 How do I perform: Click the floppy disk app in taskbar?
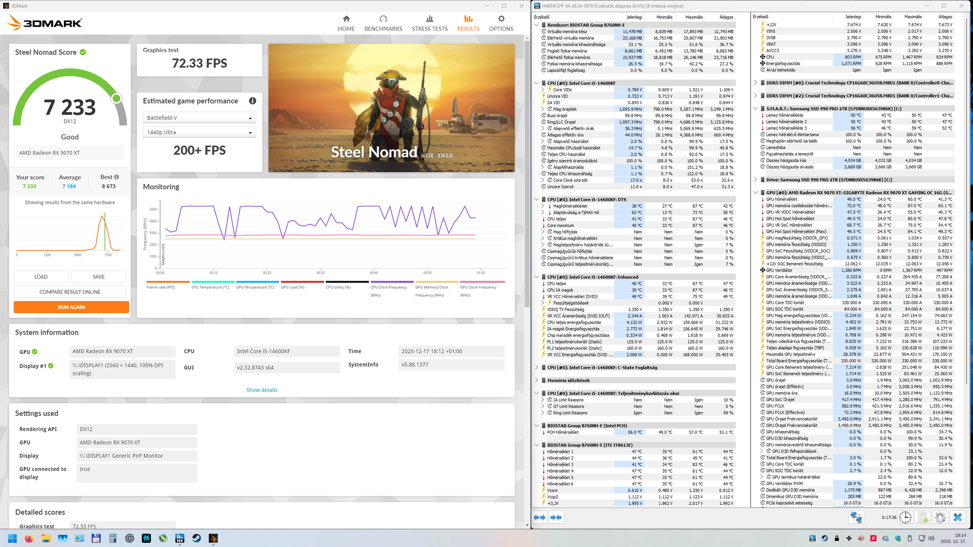click(96, 538)
